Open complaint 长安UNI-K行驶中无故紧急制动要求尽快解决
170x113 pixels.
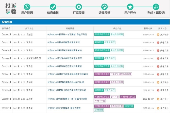(67, 74)
